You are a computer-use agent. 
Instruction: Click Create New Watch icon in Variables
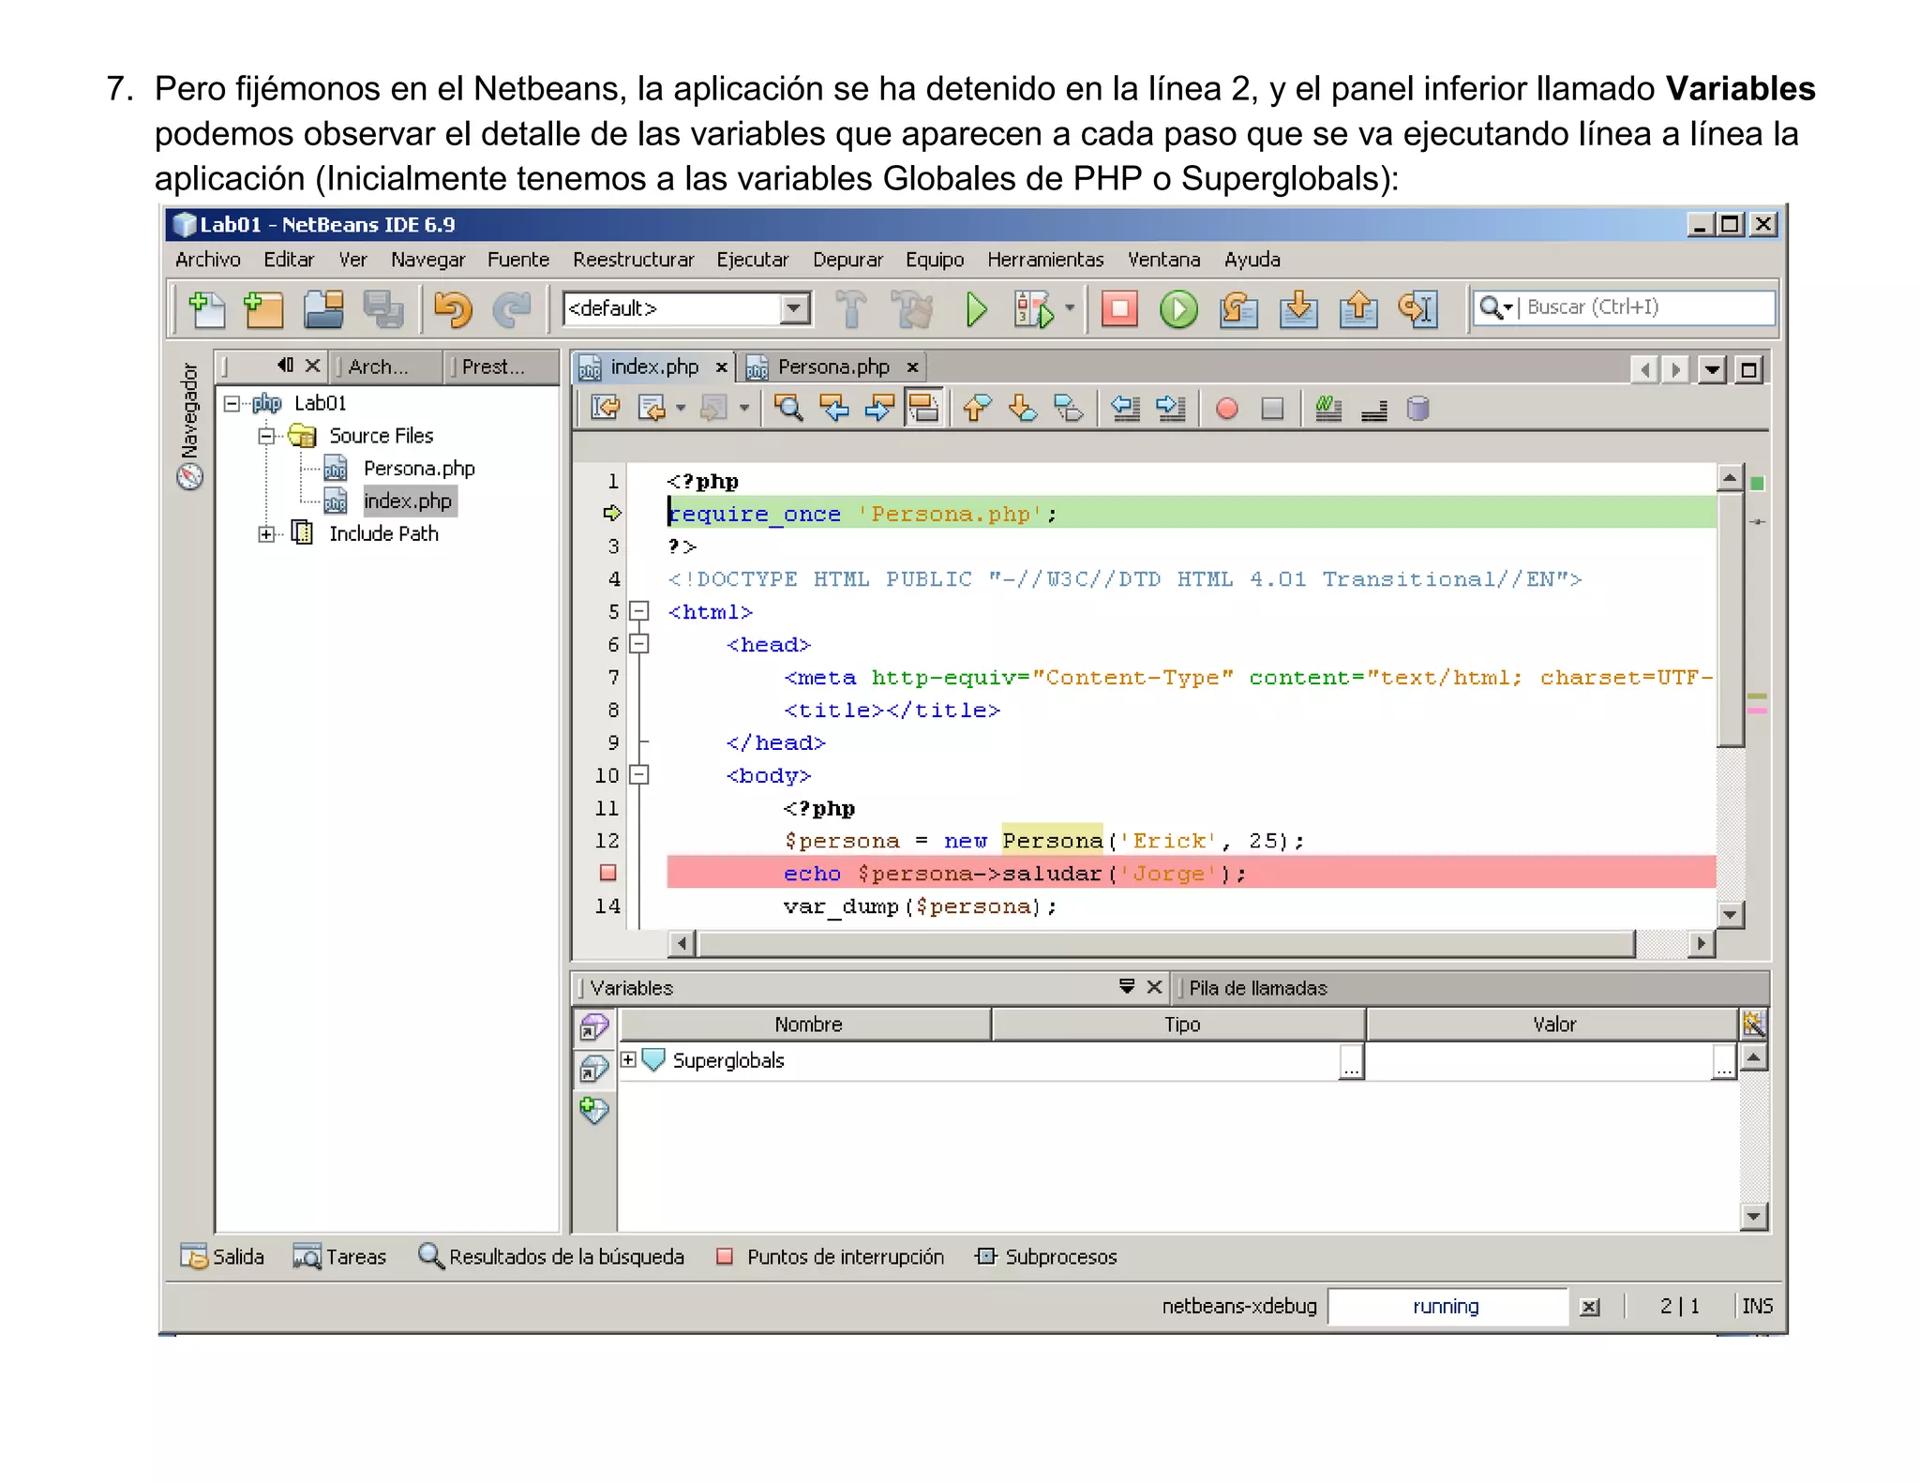tap(593, 1111)
